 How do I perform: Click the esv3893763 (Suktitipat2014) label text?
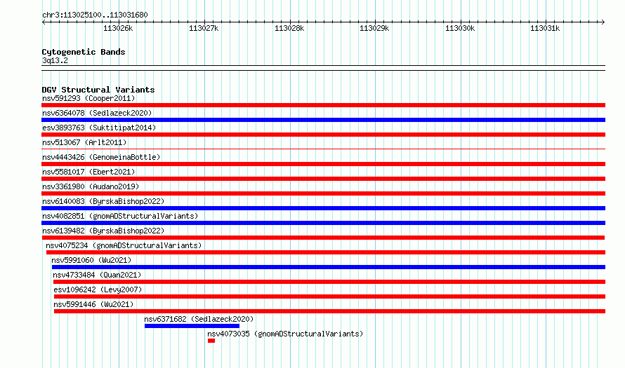pyautogui.click(x=99, y=128)
